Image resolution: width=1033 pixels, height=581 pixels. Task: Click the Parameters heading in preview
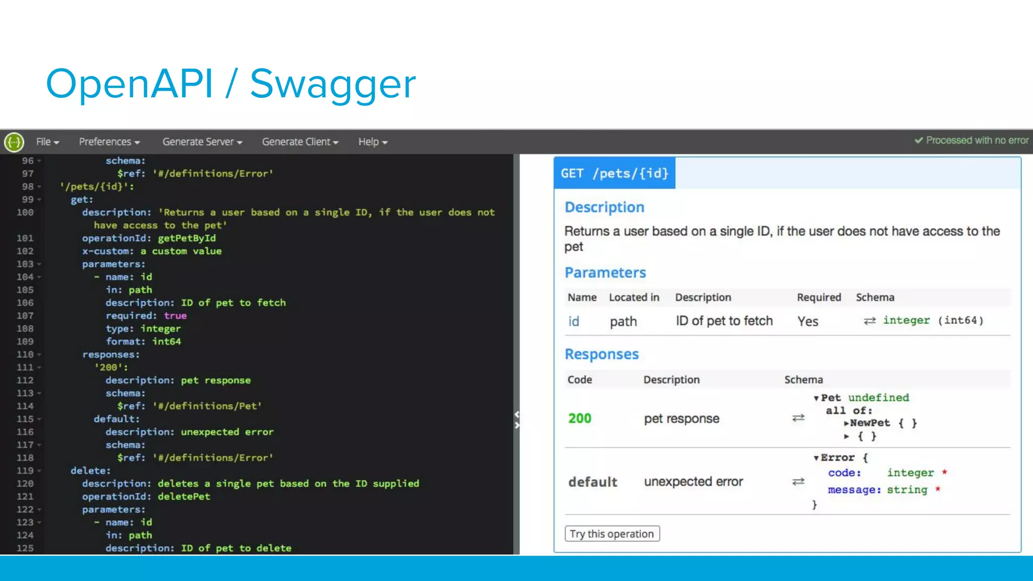click(x=605, y=273)
